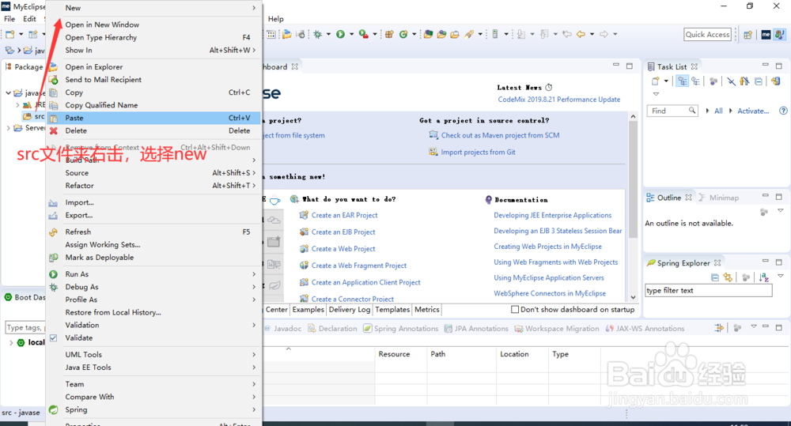Click the Problems view filter icon at bottom right

[x=719, y=328]
